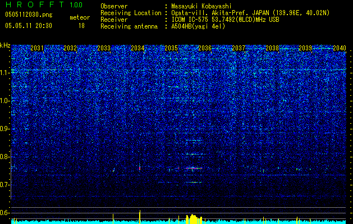Click the 2035 time marker
The image size is (353, 224).
[x=171, y=48]
